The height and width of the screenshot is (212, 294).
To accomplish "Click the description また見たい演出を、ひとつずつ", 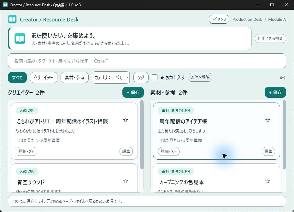I will pyautogui.click(x=181, y=131).
